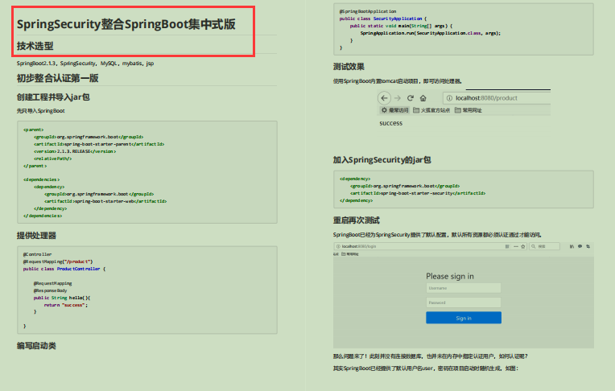Click the library icon in login browser

(x=572, y=246)
